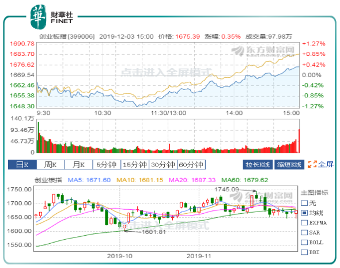Click the eastmoney watermark logo on intraday chart
Image resolution: width=340 pixels, height=268 pixels.
tap(263, 51)
